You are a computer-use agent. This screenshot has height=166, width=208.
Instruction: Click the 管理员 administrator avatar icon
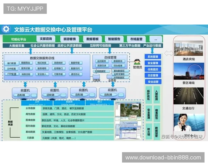[x=137, y=62]
